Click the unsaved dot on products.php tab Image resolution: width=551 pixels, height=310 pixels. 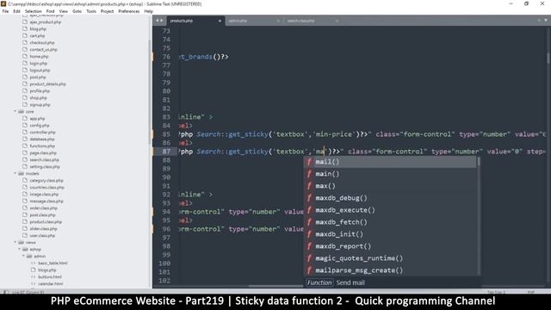(x=220, y=21)
